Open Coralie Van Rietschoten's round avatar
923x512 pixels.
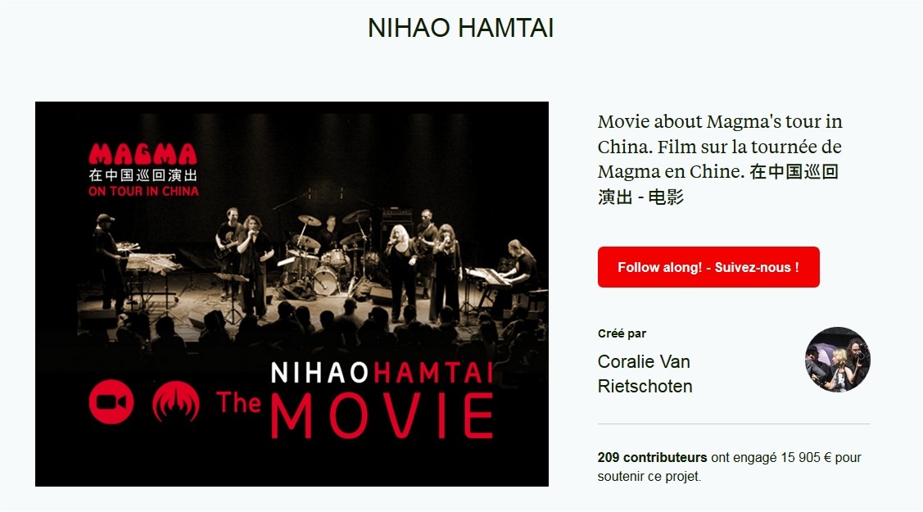838,360
